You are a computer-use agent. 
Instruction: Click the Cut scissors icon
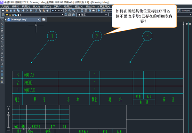(36, 11)
